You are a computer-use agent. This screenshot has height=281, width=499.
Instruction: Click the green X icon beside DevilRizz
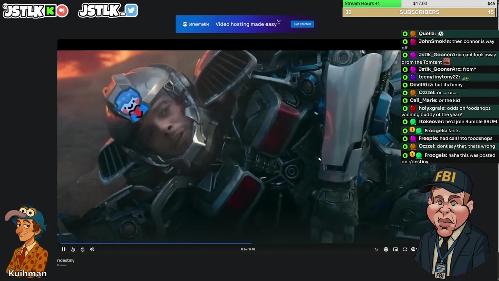click(x=405, y=85)
